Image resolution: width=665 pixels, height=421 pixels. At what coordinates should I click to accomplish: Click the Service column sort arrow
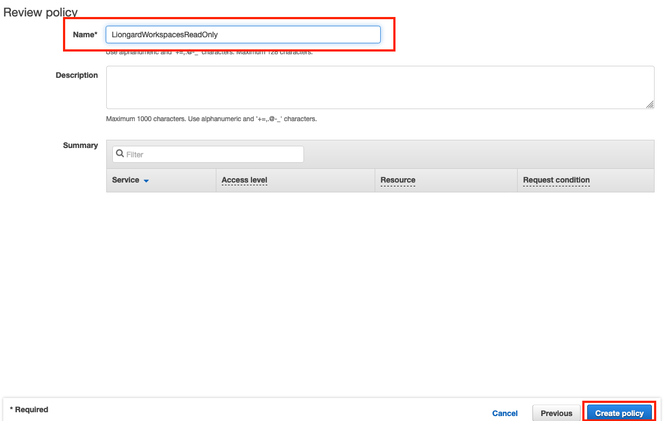coord(146,180)
